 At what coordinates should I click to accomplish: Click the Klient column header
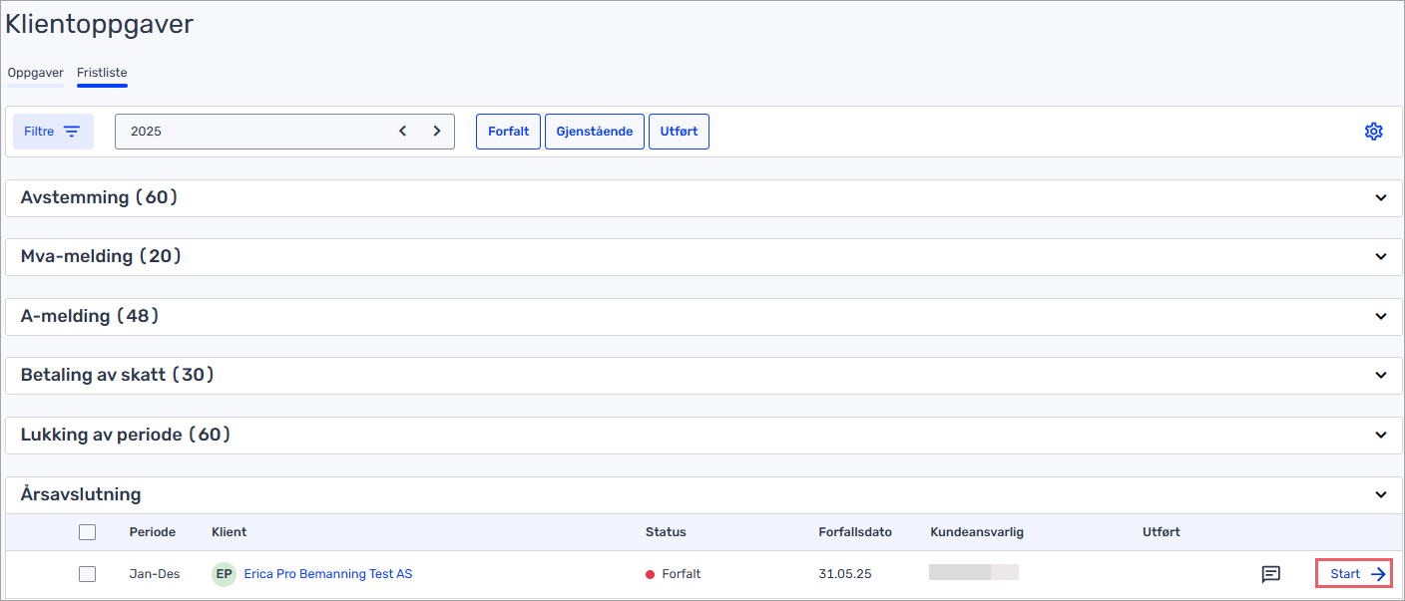pos(229,532)
